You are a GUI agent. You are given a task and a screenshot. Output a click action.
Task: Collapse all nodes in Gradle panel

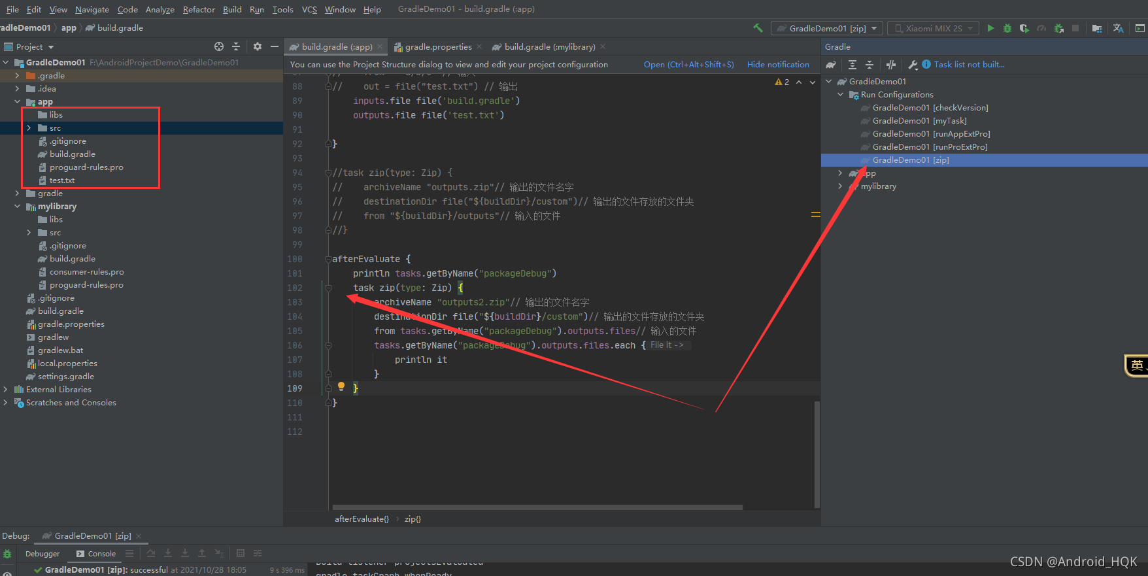point(869,65)
